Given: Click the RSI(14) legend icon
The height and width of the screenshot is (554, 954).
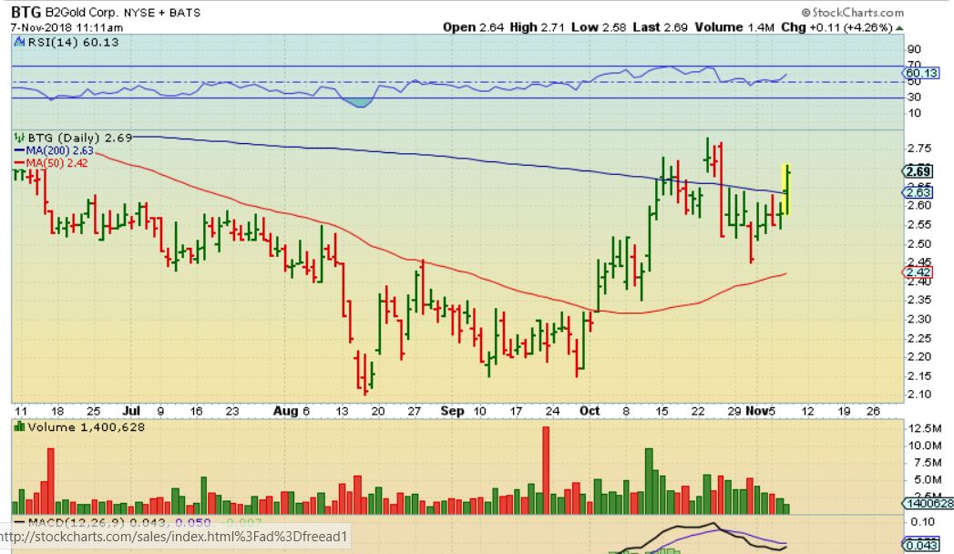Looking at the screenshot, I should point(19,42).
